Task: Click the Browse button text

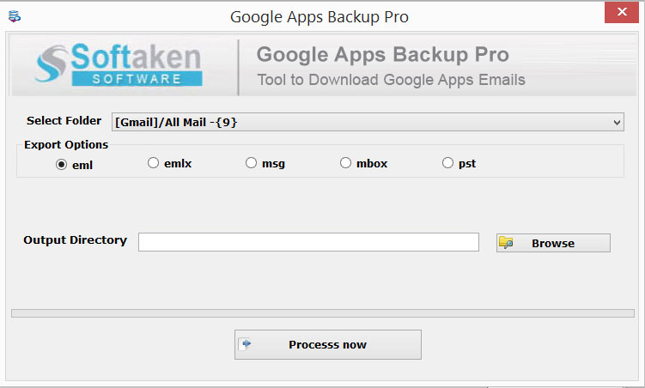Action: (x=553, y=243)
